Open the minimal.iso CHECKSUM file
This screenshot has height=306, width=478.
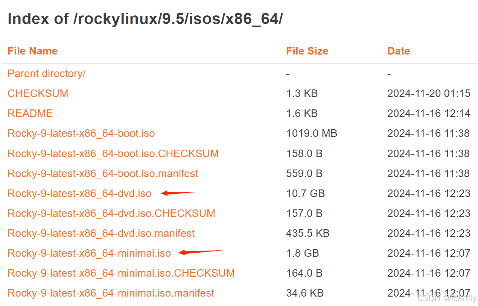pos(120,273)
